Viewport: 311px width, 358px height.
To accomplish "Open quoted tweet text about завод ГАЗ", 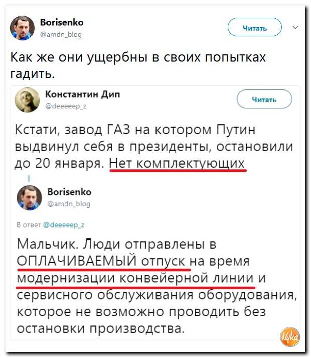I will [x=154, y=146].
